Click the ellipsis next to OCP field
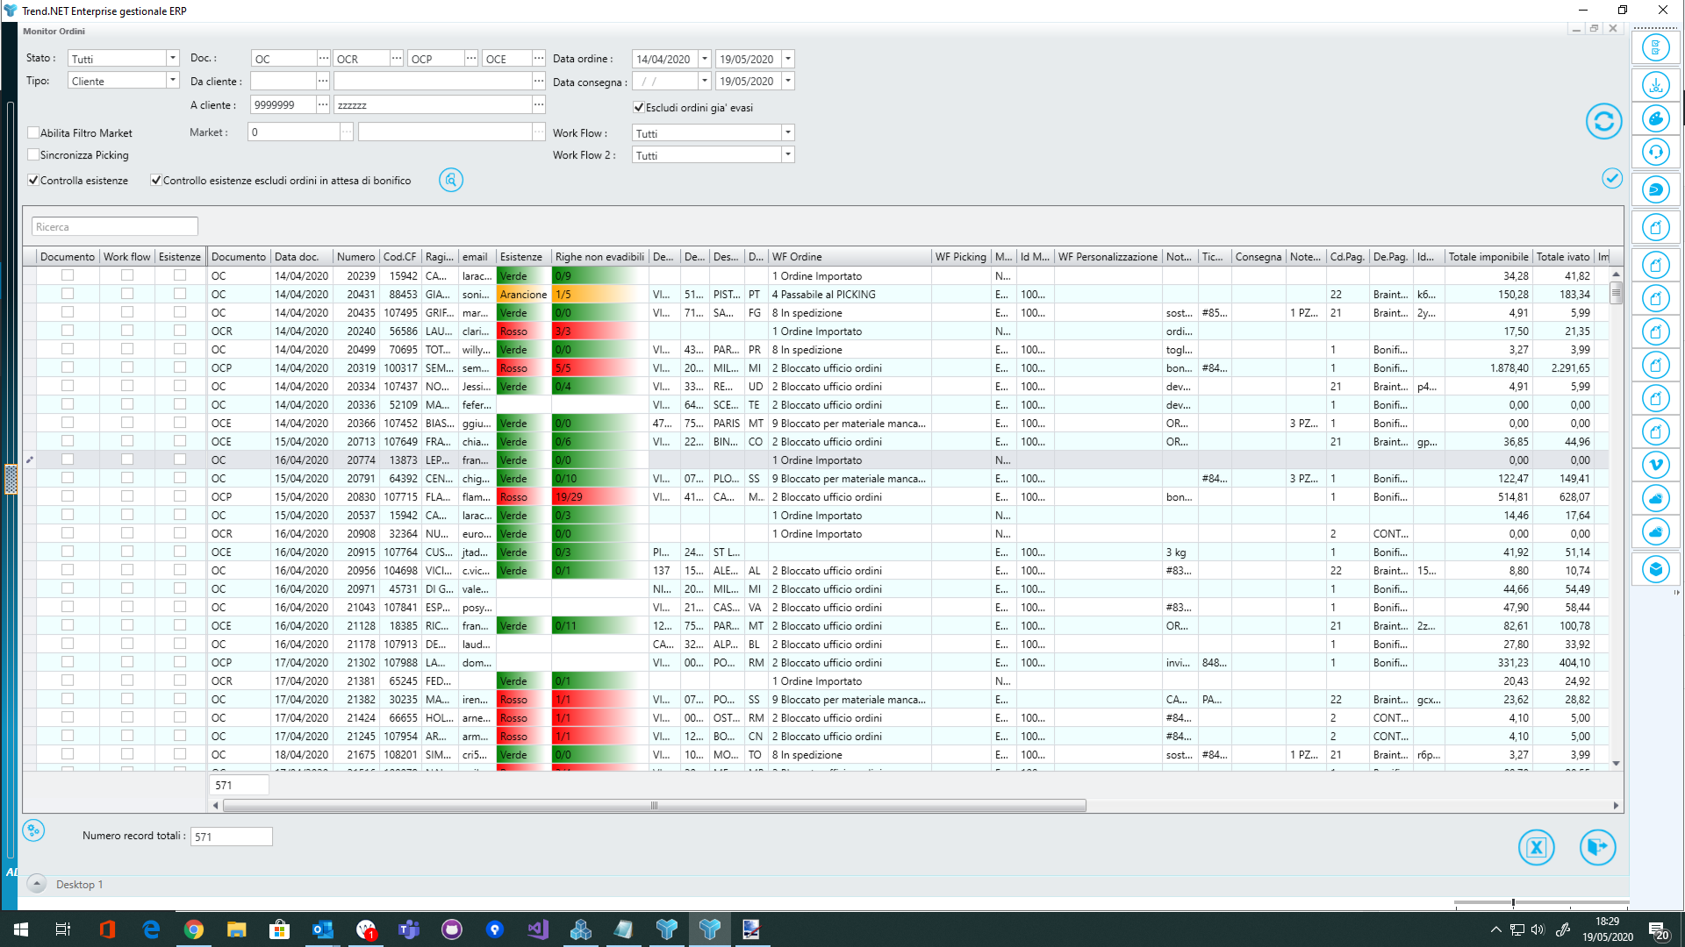 (471, 58)
